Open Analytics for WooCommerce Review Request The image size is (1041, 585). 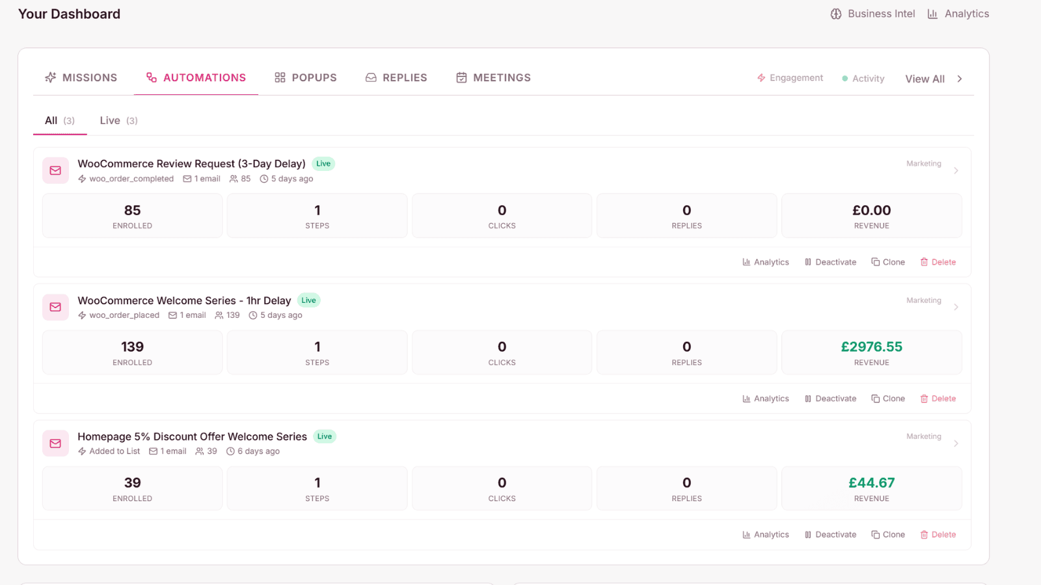(766, 262)
